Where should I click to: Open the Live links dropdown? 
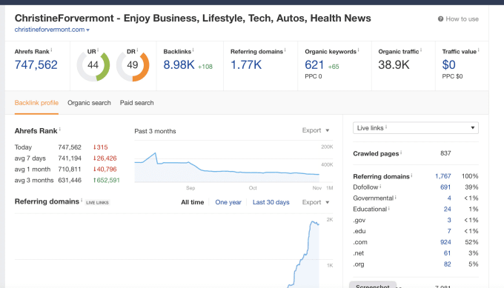416,128
